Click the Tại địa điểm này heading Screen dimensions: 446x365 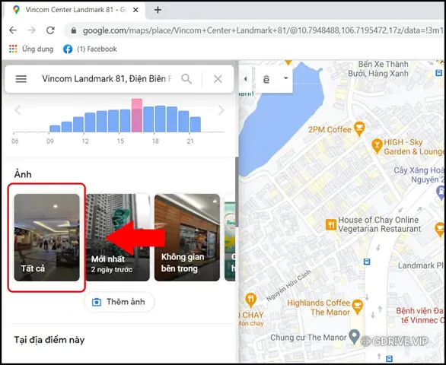pyautogui.click(x=49, y=340)
